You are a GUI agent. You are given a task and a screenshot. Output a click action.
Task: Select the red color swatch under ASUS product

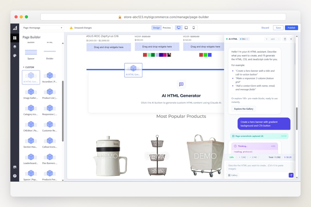145,55
